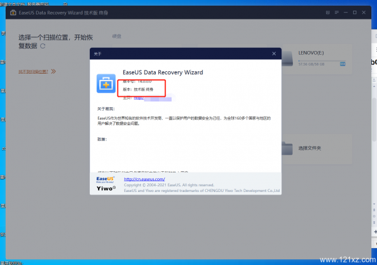
Task: Click the bookmark-style icon in title bar
Action: 328,13
